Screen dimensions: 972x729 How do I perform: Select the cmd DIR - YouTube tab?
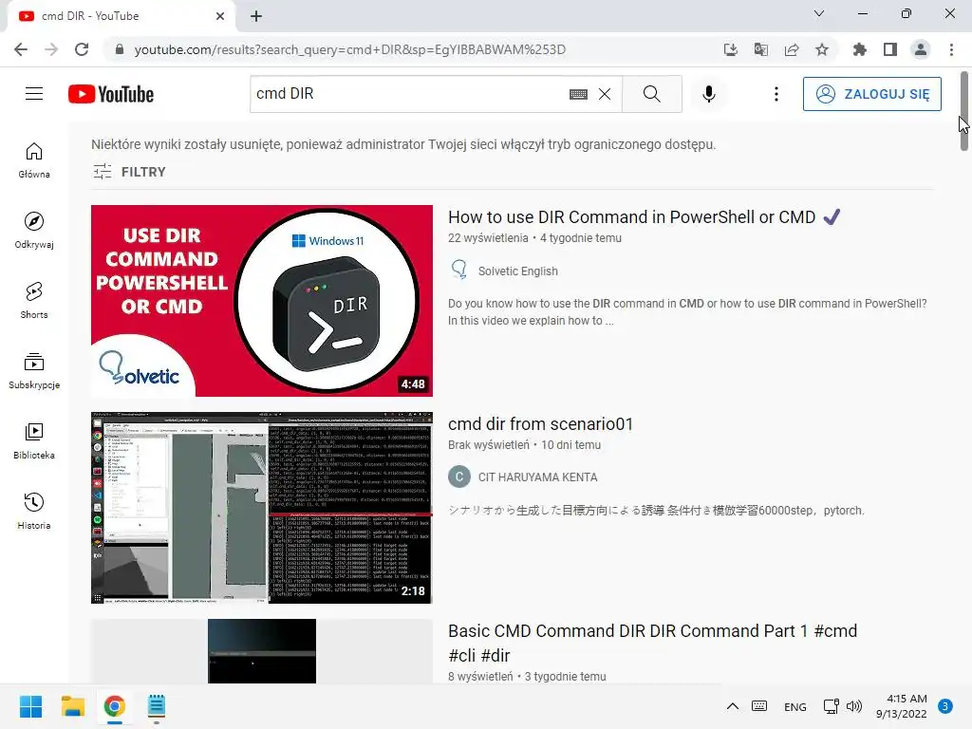pyautogui.click(x=121, y=16)
